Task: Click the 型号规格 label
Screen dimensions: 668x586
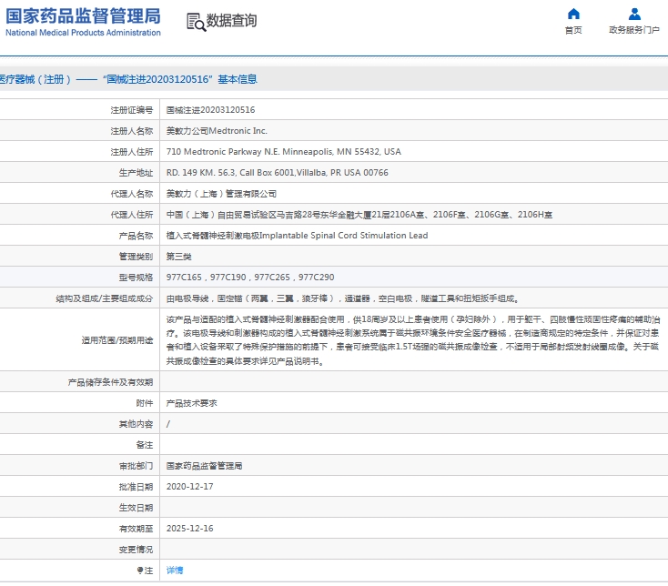Action: click(136, 278)
